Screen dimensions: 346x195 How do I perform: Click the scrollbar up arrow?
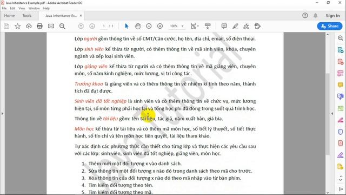tap(328, 35)
